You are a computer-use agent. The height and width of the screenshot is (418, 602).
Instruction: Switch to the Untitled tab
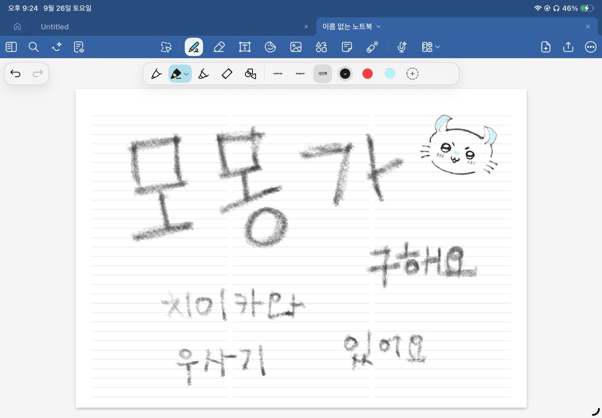pyautogui.click(x=55, y=27)
